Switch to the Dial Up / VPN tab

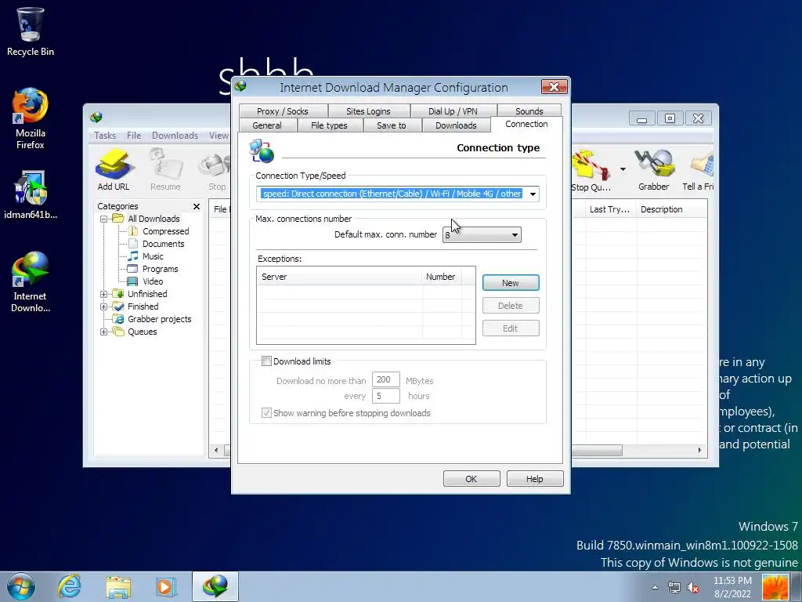[x=453, y=111]
